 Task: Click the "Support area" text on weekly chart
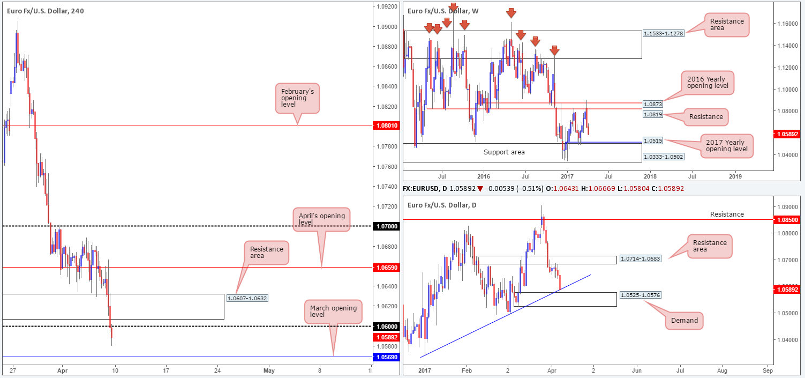[x=504, y=152]
